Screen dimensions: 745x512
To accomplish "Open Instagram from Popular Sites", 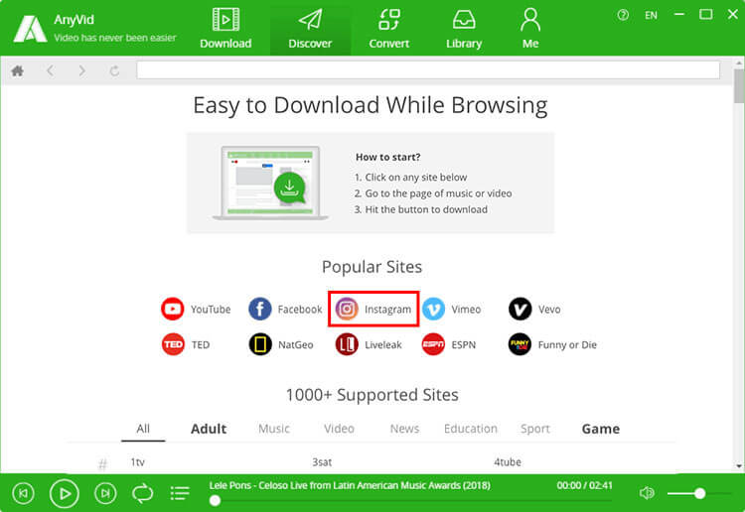I will (373, 309).
